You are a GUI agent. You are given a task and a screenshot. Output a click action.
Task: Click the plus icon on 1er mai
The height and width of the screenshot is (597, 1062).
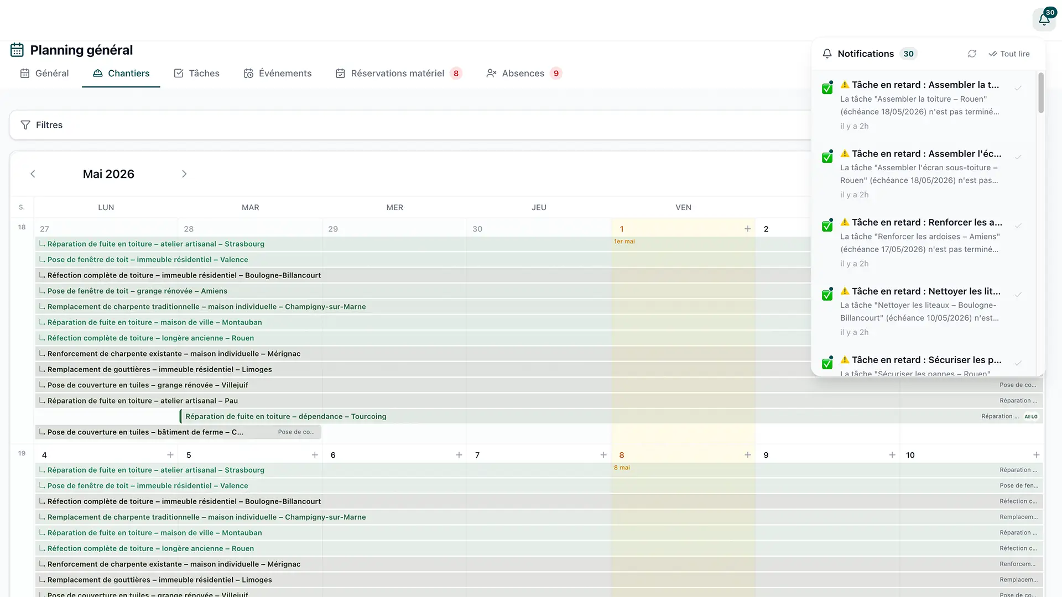coord(747,229)
